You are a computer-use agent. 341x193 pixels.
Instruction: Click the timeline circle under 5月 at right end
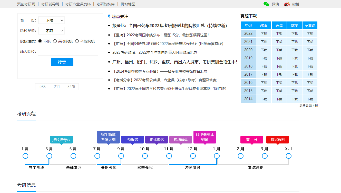click(x=289, y=156)
